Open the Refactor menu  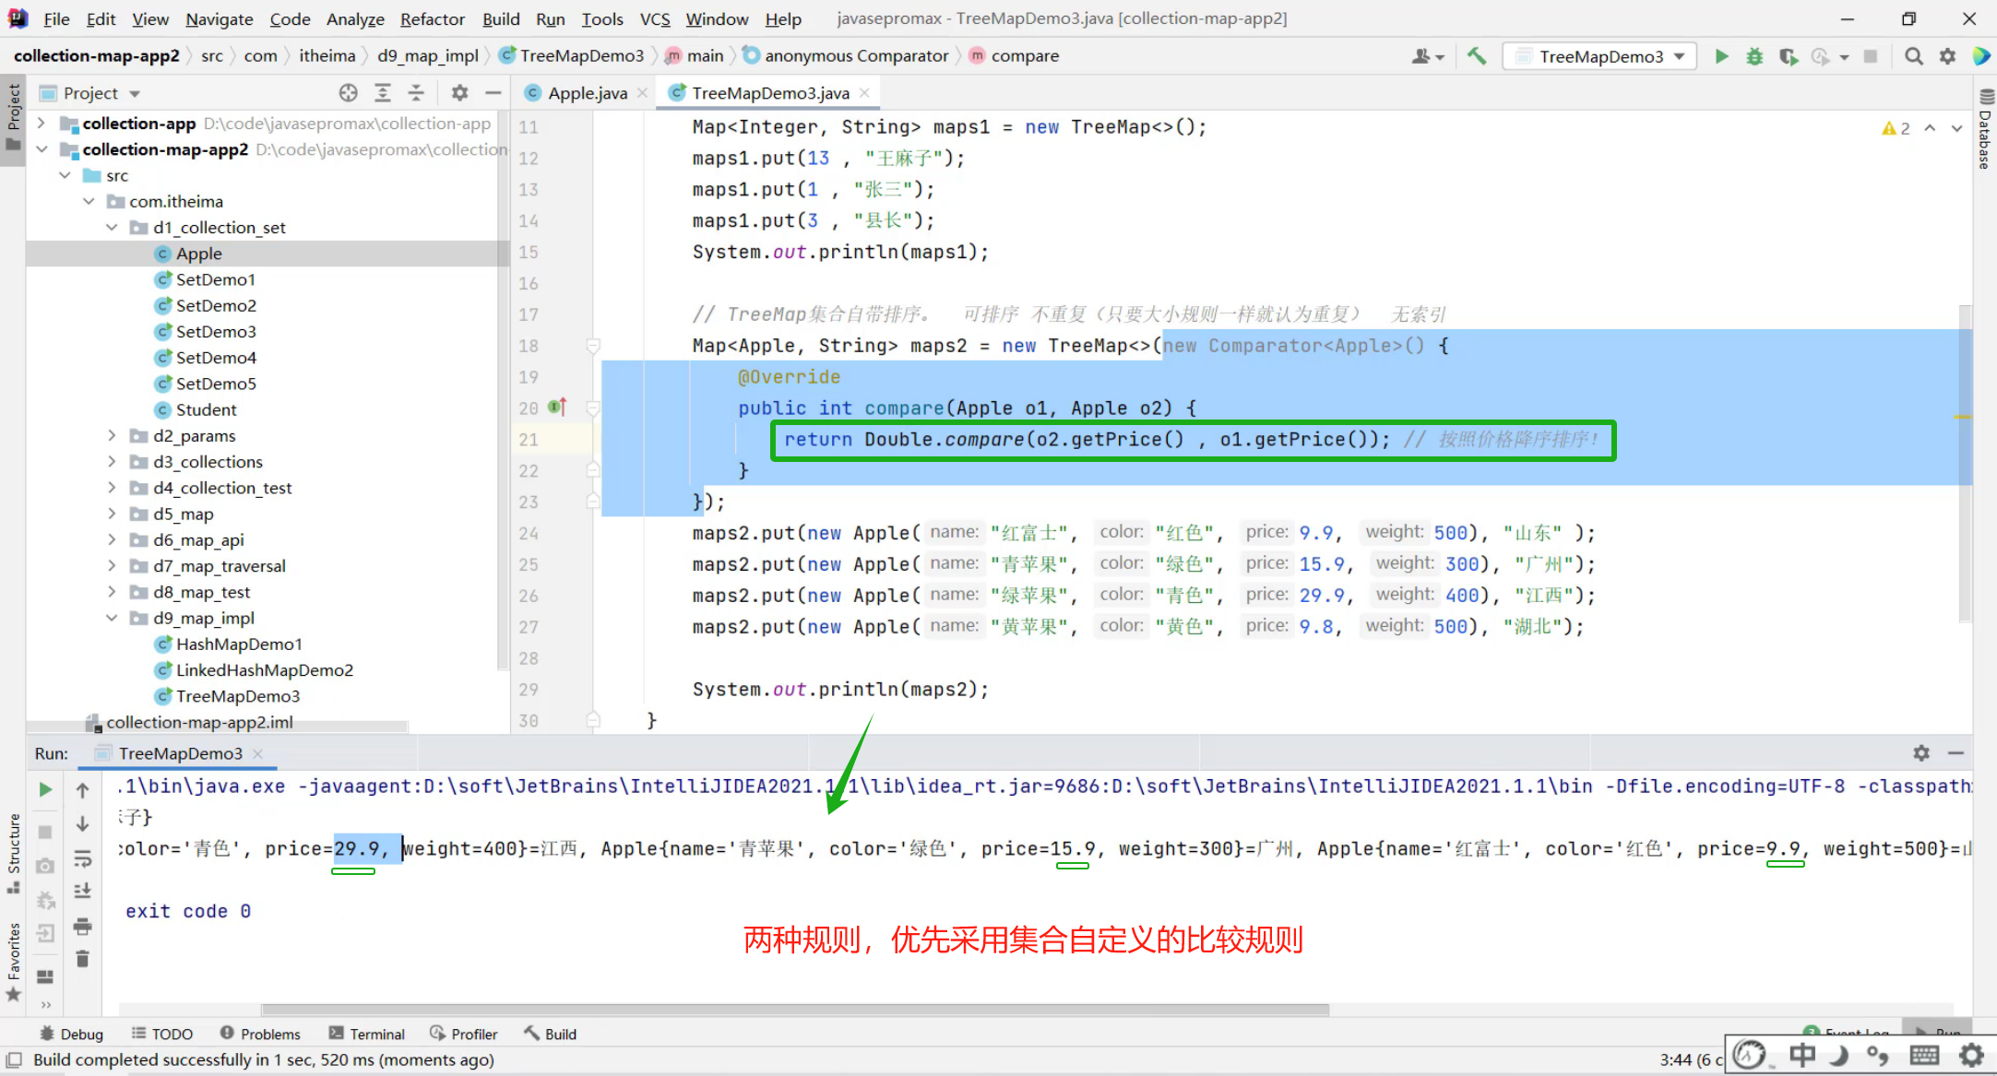[432, 18]
